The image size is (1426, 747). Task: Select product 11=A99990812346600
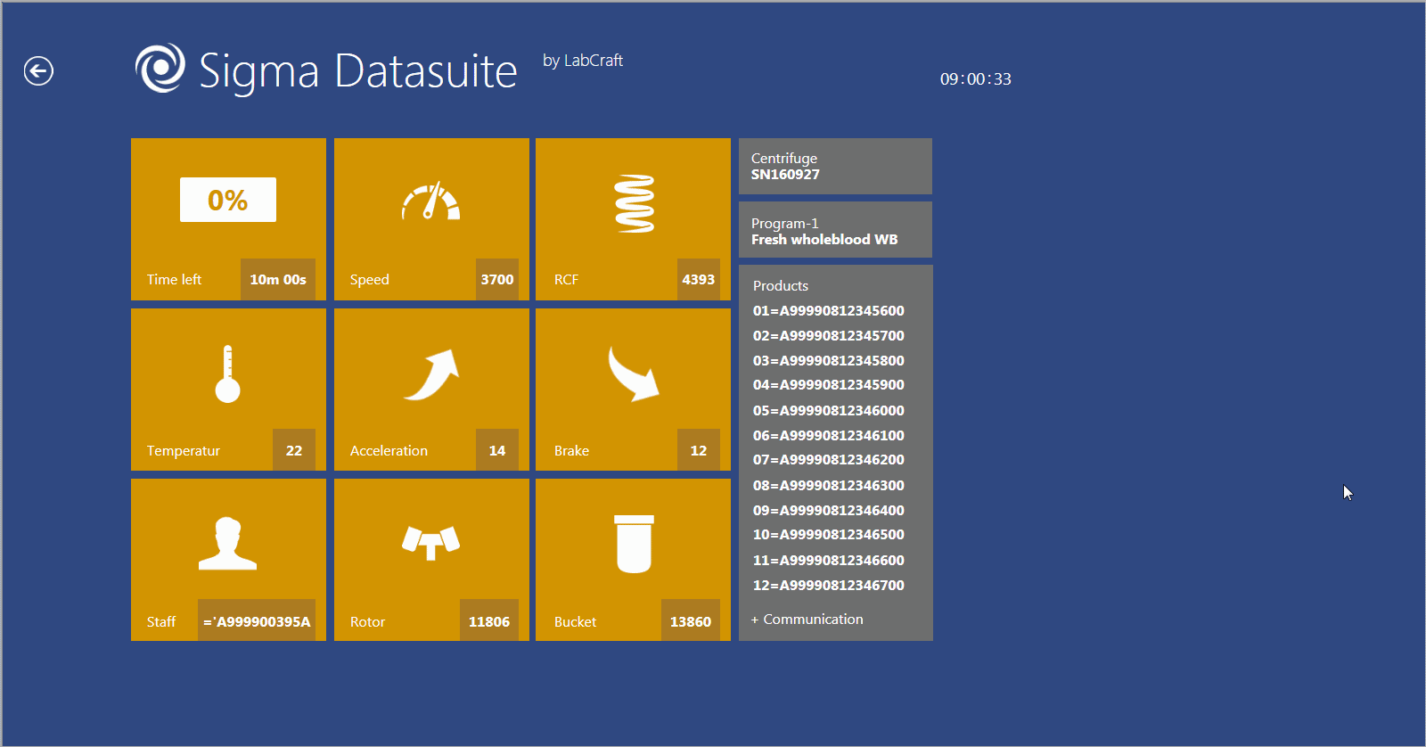828,560
